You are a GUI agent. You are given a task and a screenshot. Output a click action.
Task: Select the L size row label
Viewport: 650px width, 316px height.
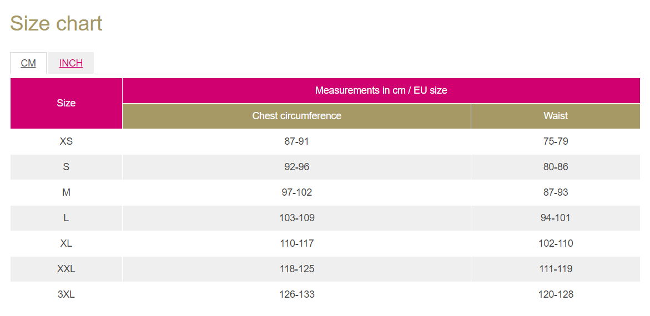click(66, 218)
